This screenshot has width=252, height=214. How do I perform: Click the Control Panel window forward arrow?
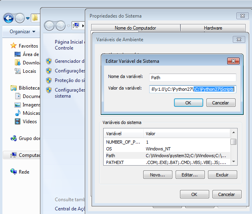(60, 26)
